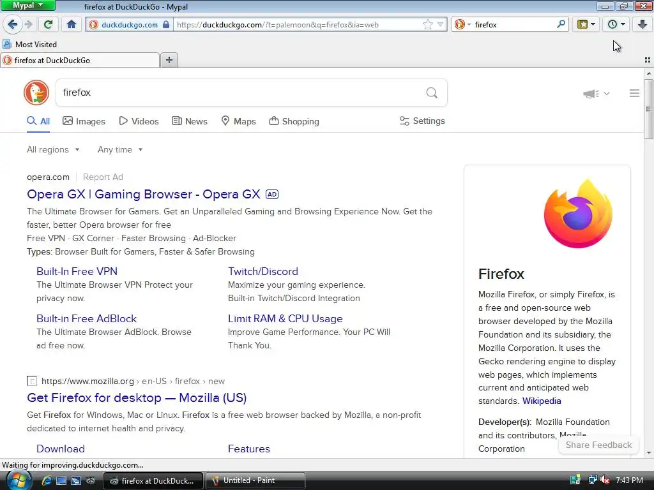This screenshot has width=654, height=490.
Task: Click the 7:43 PM clock
Action: [x=629, y=480]
